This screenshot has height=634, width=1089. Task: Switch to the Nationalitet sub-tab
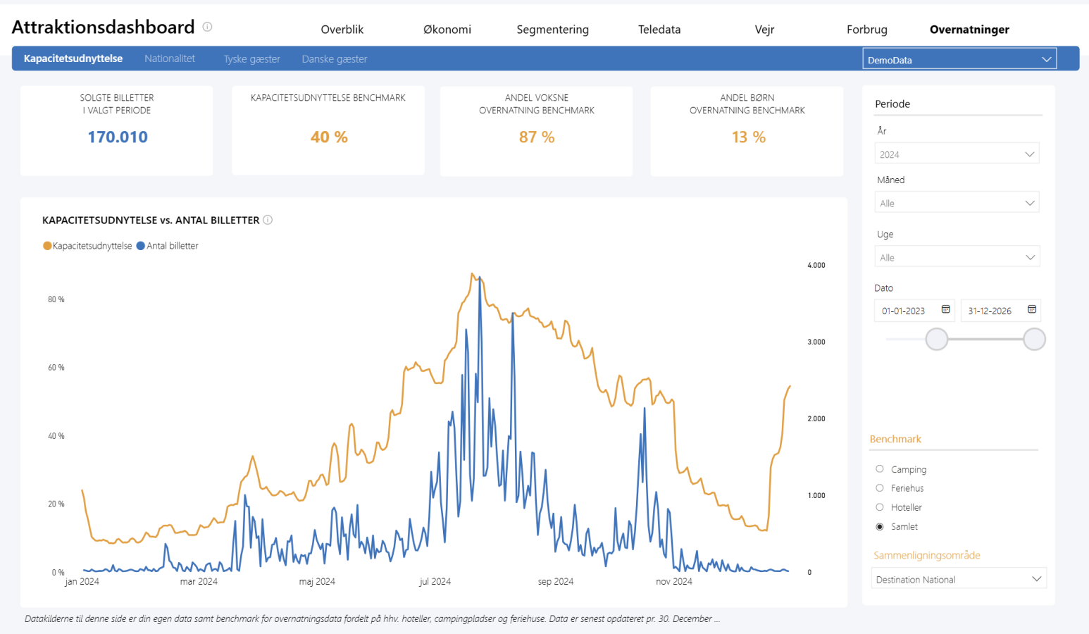tap(170, 58)
